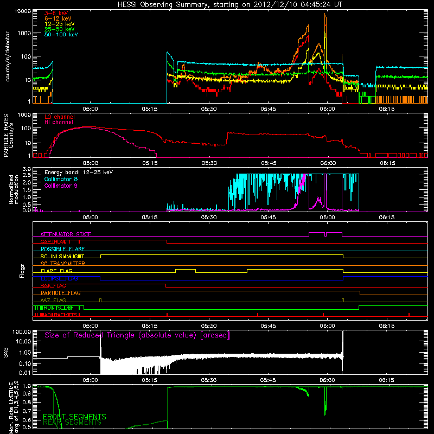Select the Collimator 9 legend label
The width and height of the screenshot is (434, 434).
click(x=61, y=186)
